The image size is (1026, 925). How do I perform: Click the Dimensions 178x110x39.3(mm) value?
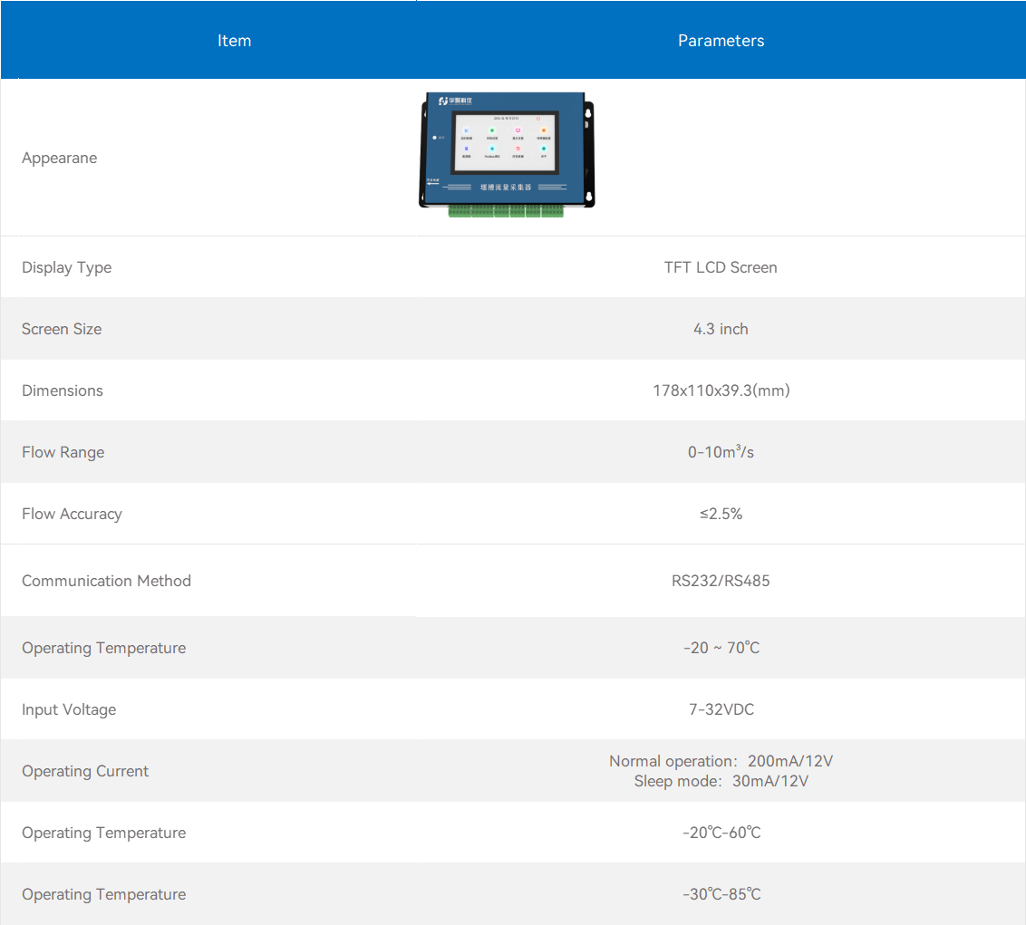[721, 390]
